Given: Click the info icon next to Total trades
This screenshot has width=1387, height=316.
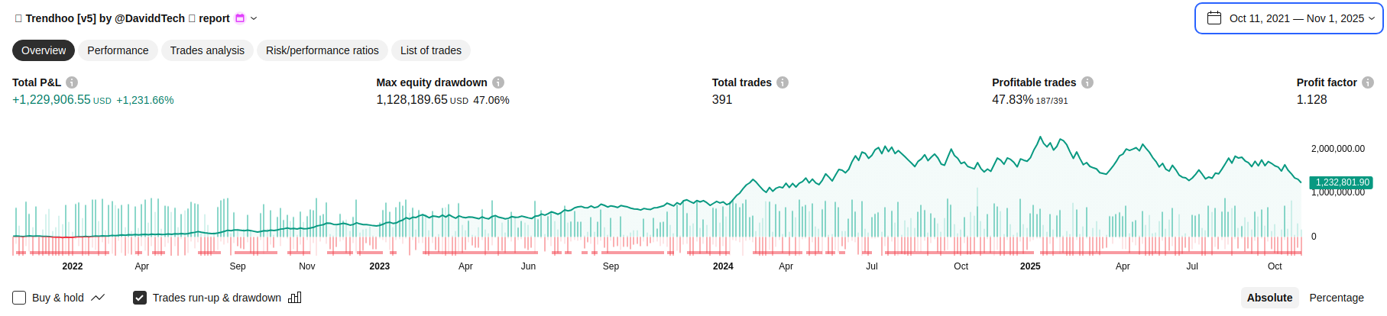Looking at the screenshot, I should pos(783,82).
